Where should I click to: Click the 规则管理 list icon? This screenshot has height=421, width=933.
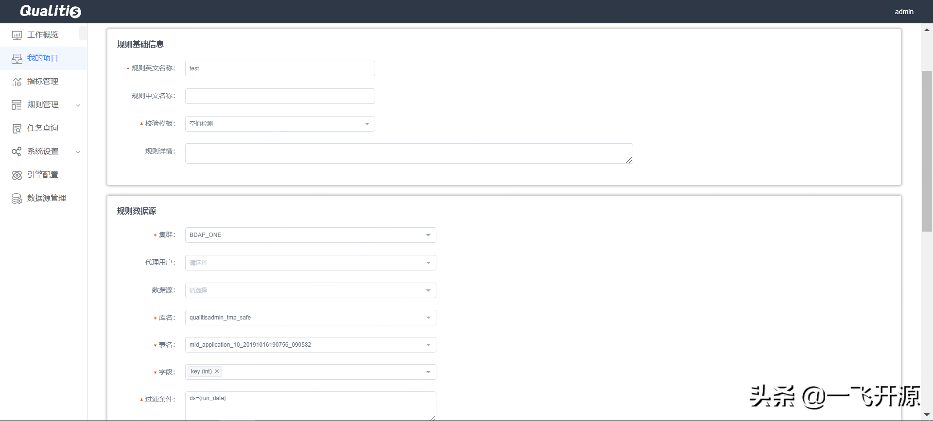point(17,105)
